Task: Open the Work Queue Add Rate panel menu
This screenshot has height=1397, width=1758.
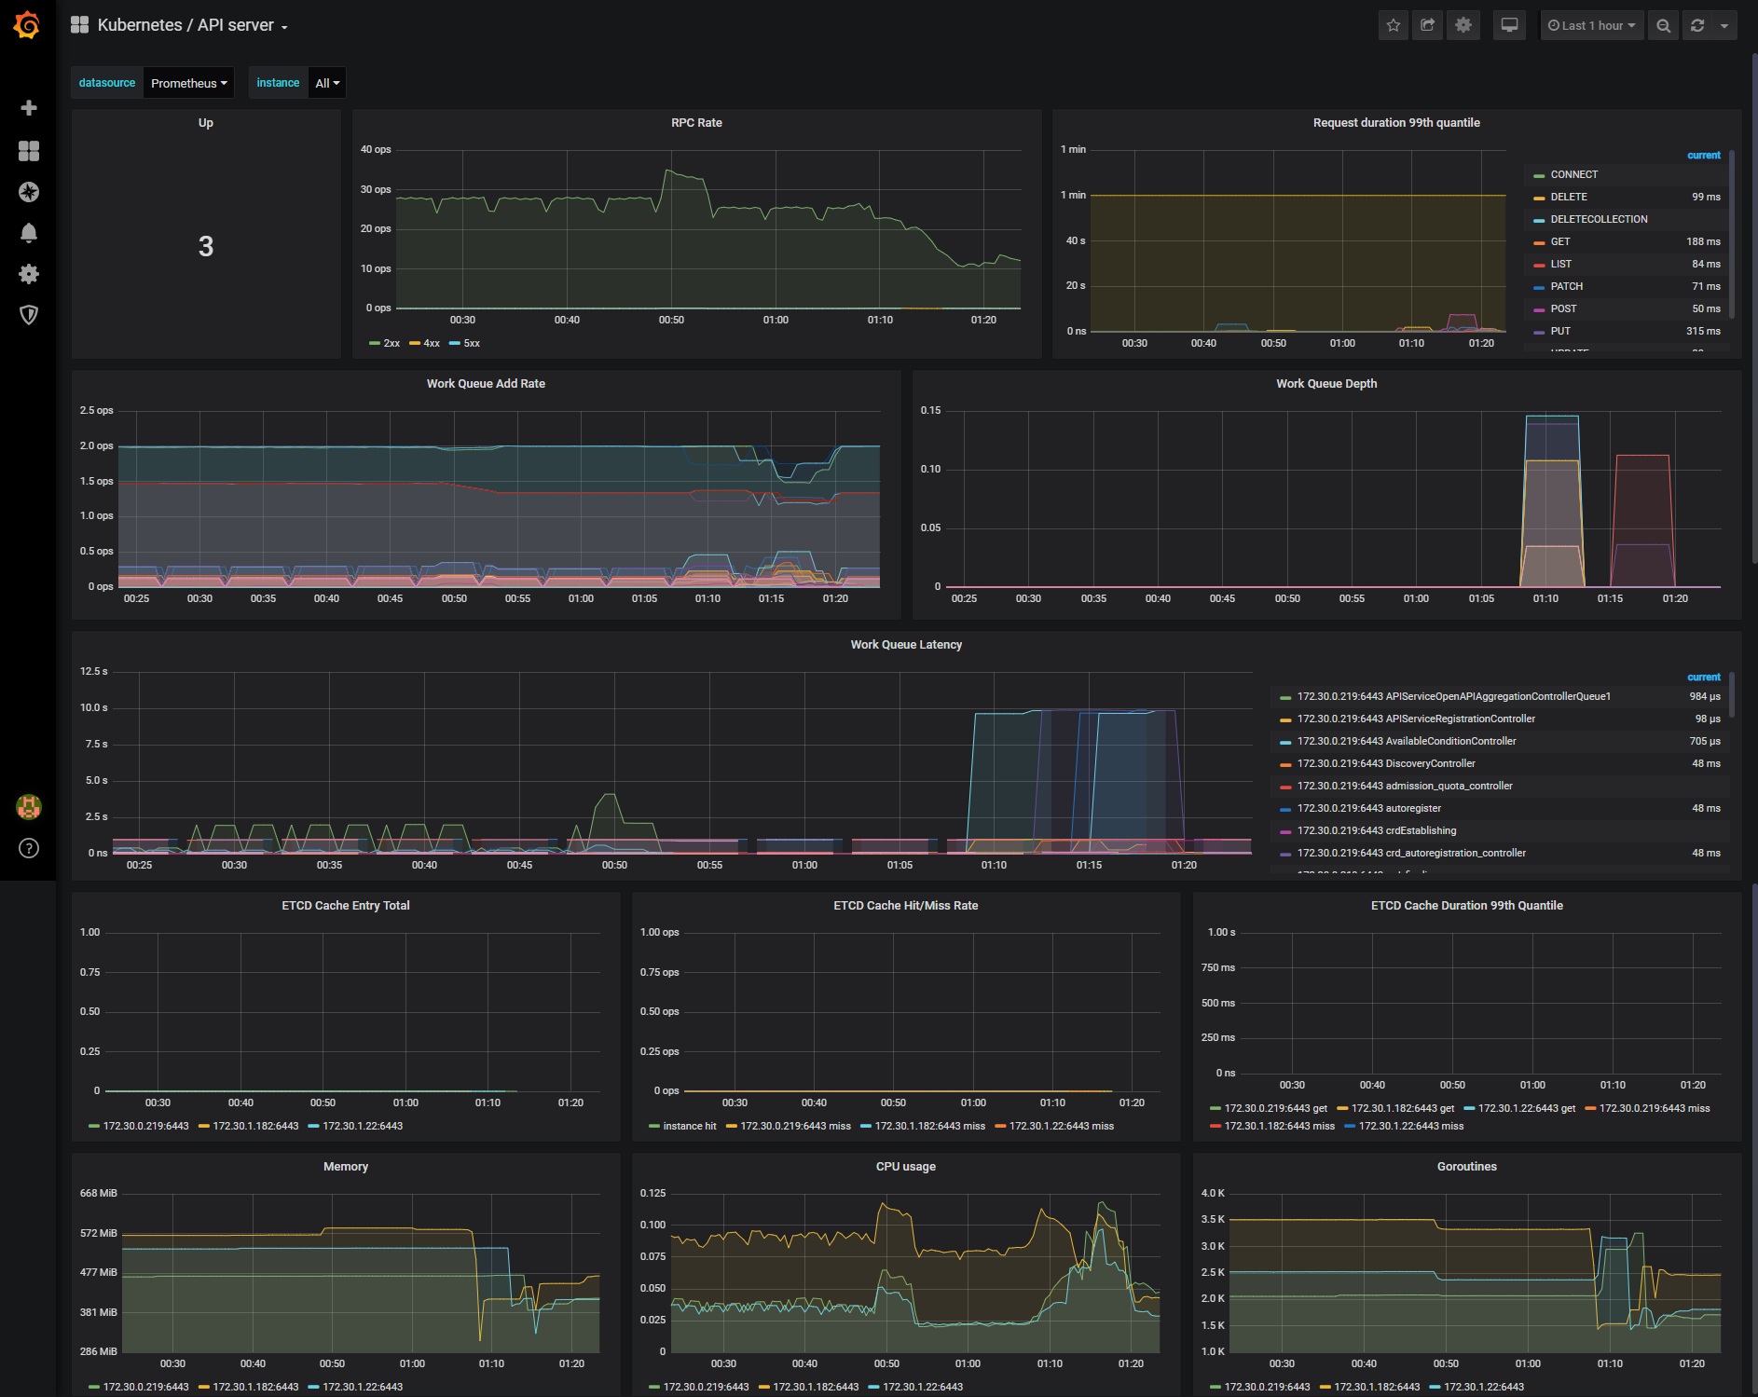Action: tap(486, 384)
